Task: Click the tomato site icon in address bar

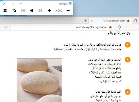Action: pyautogui.click(x=110, y=27)
